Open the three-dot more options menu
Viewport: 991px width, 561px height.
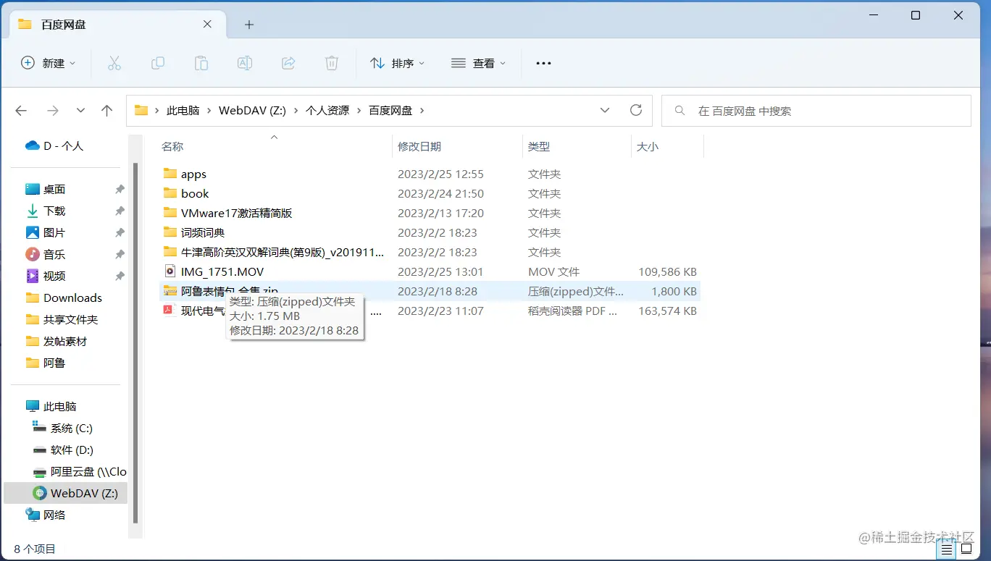click(x=543, y=64)
